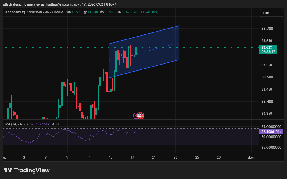Screen dimensions: 287x179
Task: Click the 33.700 level on the price axis
Action: (x=267, y=28)
